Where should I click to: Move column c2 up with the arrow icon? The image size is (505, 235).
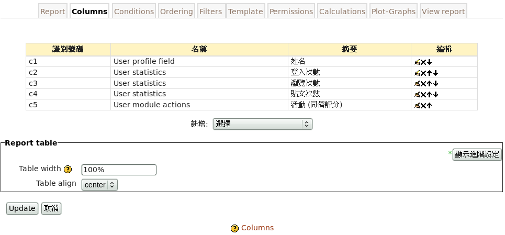click(430, 73)
